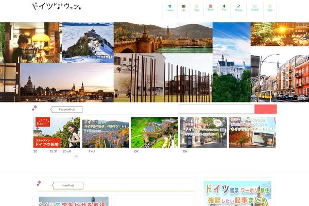Viewport: 309px width, 206px height.
Task: Click the F+U caption text
Action: pos(92,151)
